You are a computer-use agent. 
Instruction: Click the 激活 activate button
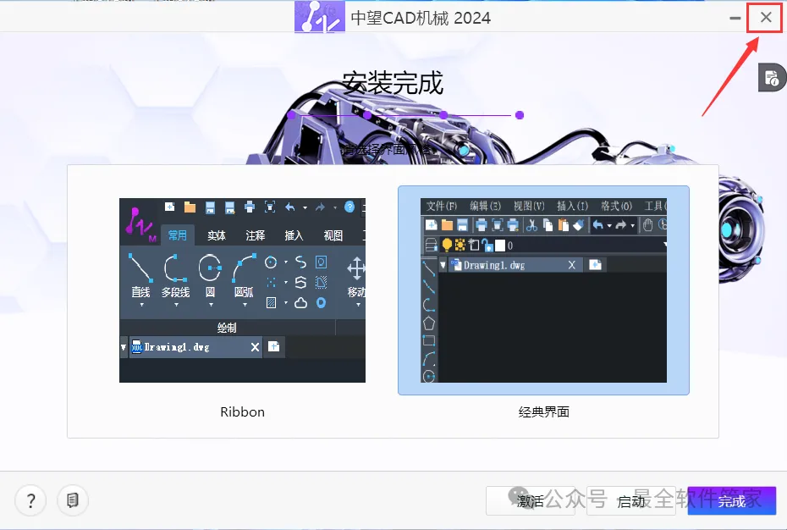pyautogui.click(x=531, y=501)
